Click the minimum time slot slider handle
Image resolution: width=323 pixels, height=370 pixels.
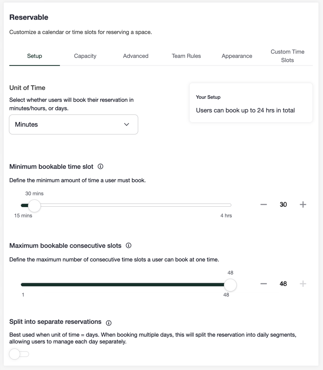point(35,205)
